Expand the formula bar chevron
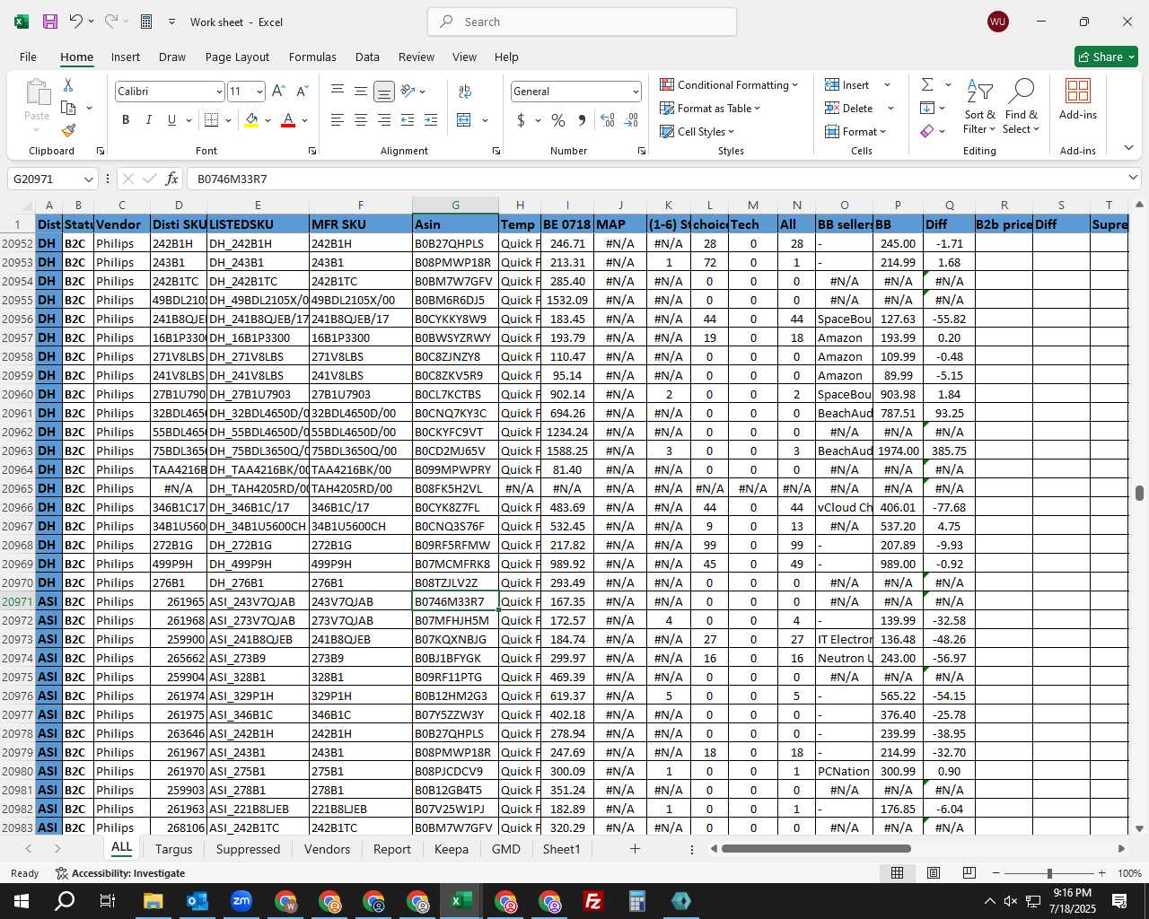 [x=1133, y=179]
